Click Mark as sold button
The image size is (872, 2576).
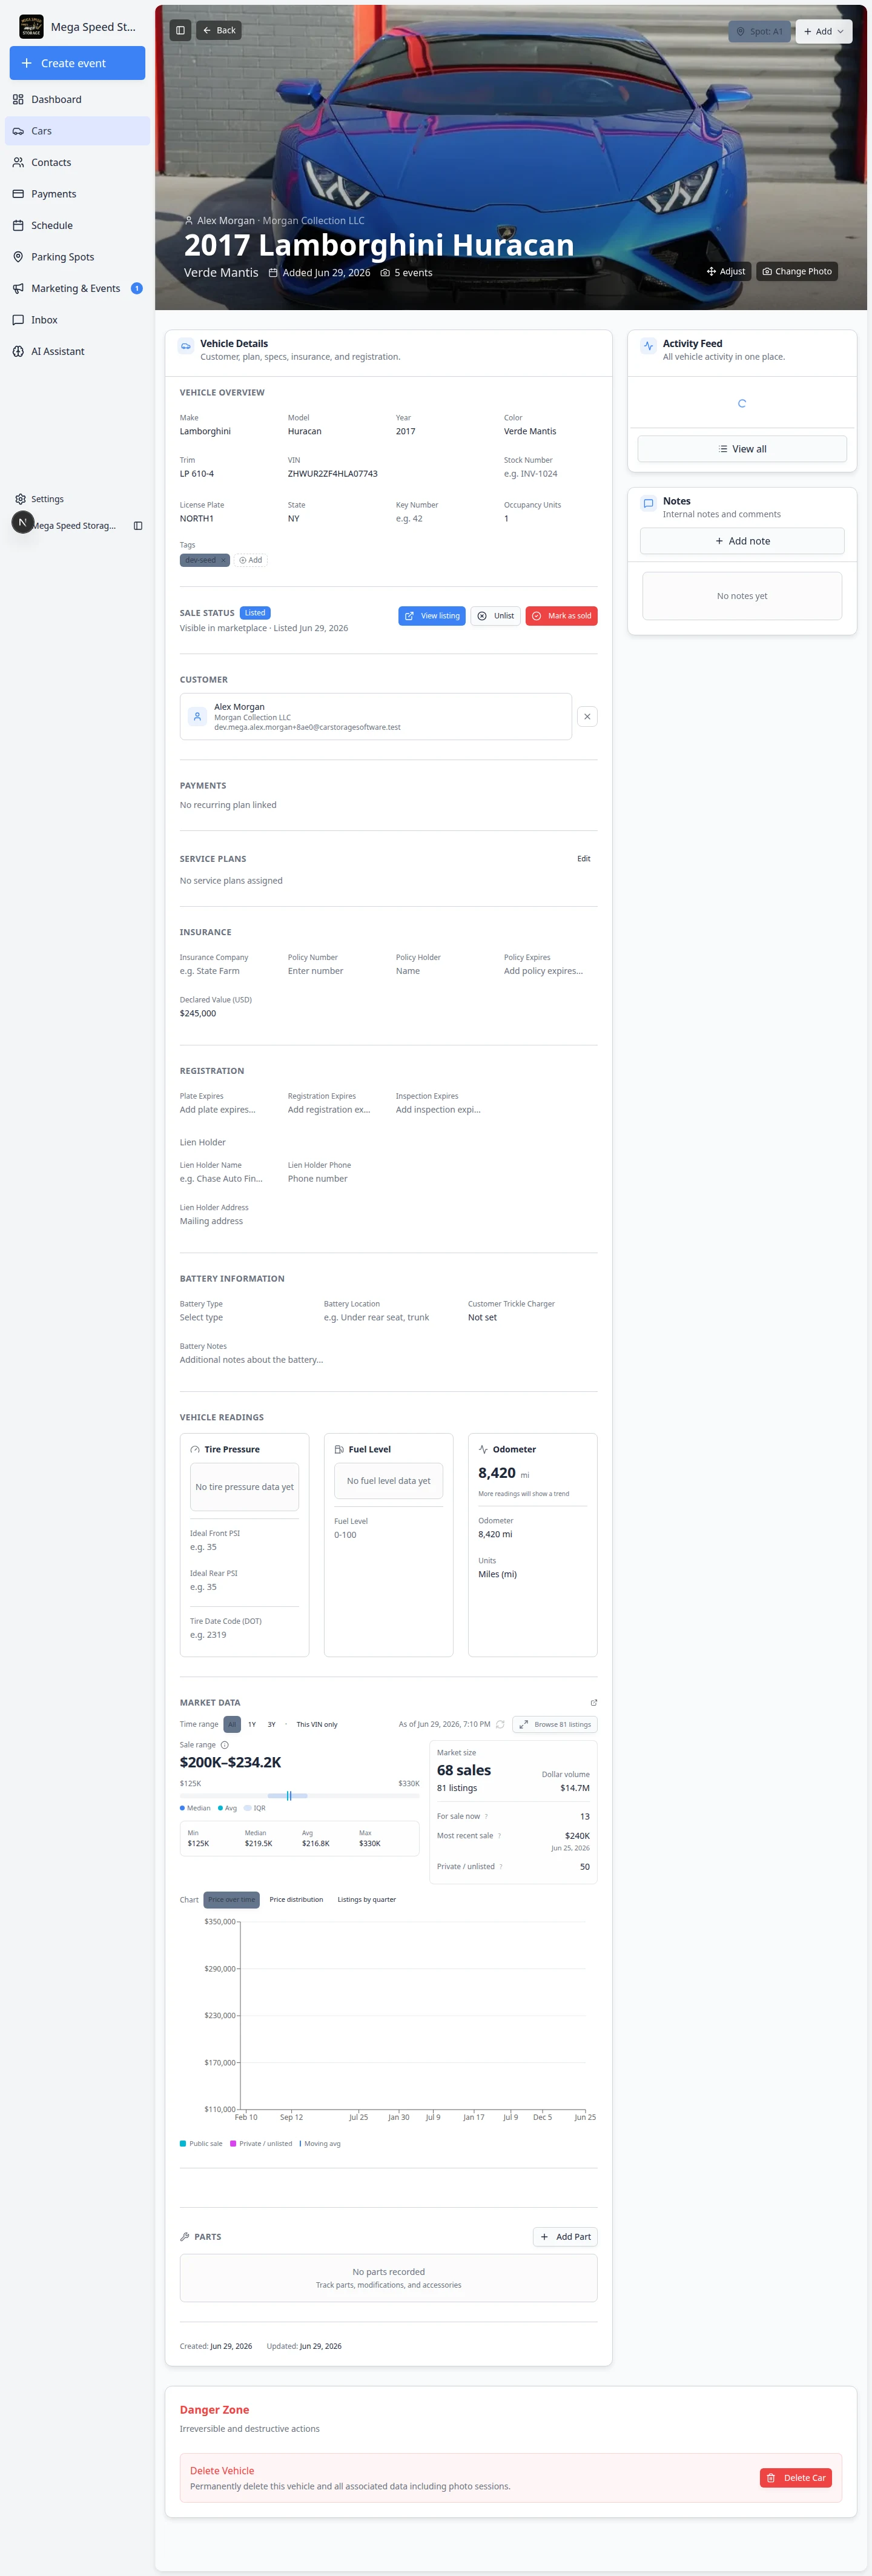[x=562, y=616]
